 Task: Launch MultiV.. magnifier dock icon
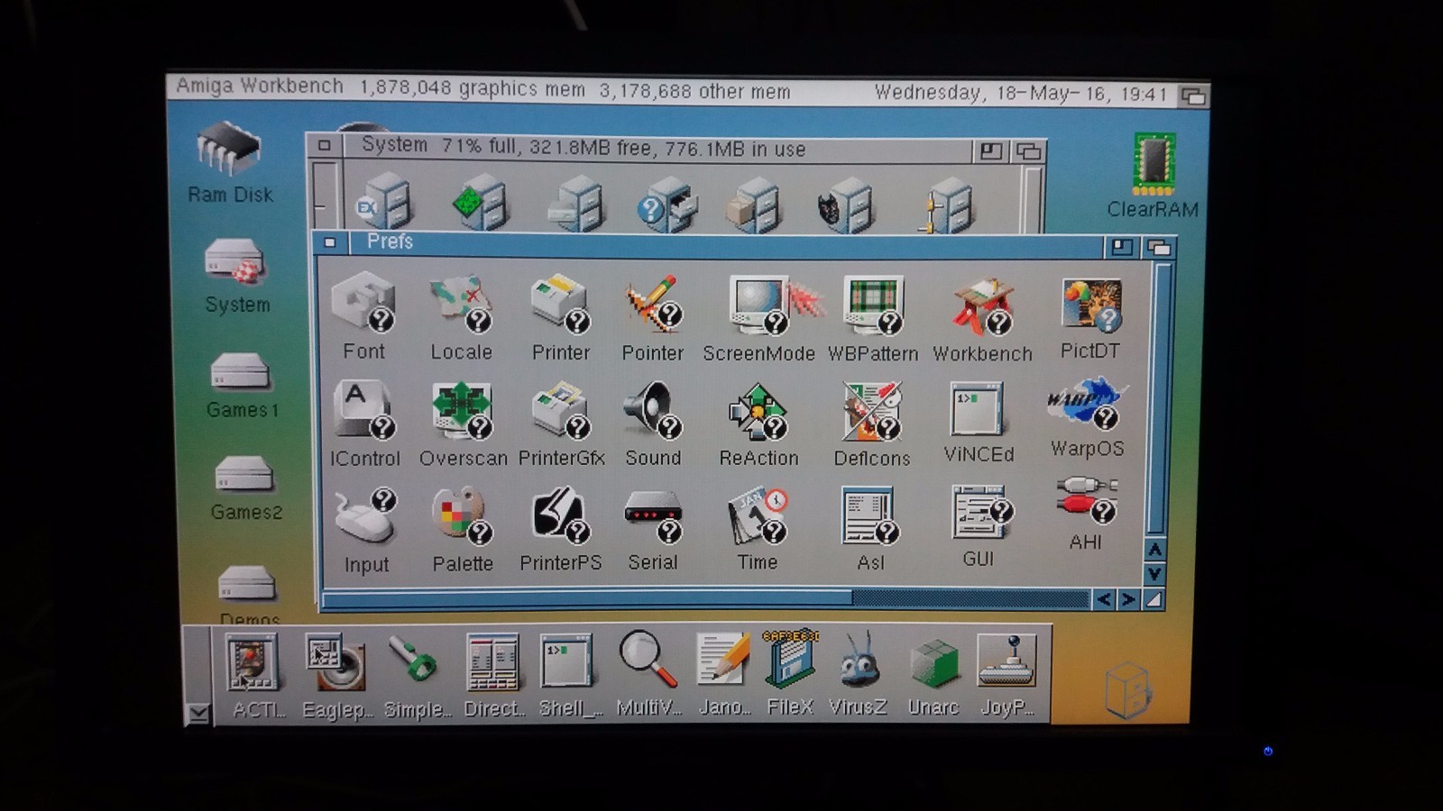coord(648,660)
